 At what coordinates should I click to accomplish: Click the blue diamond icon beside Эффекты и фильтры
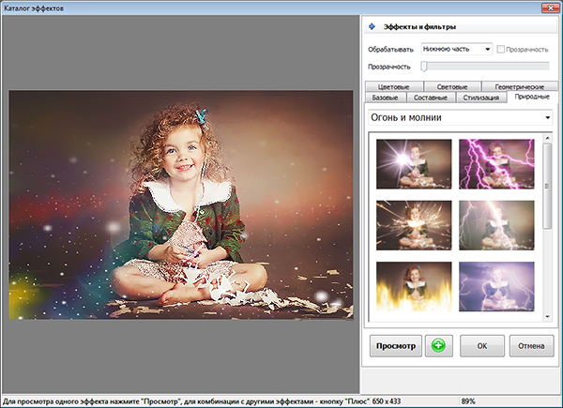[x=373, y=28]
